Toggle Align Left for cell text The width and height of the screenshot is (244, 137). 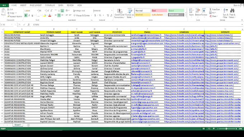click(56, 15)
